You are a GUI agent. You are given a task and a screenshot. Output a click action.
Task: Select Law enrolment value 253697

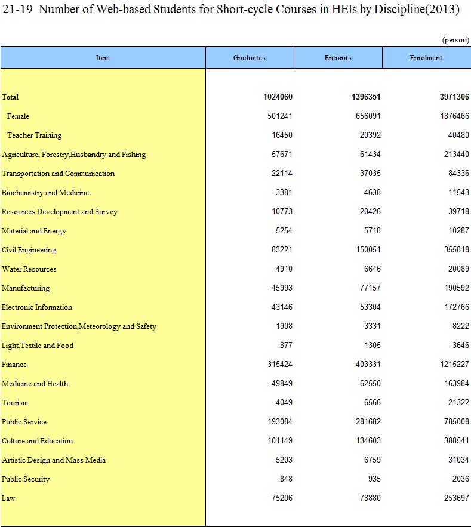point(457,498)
